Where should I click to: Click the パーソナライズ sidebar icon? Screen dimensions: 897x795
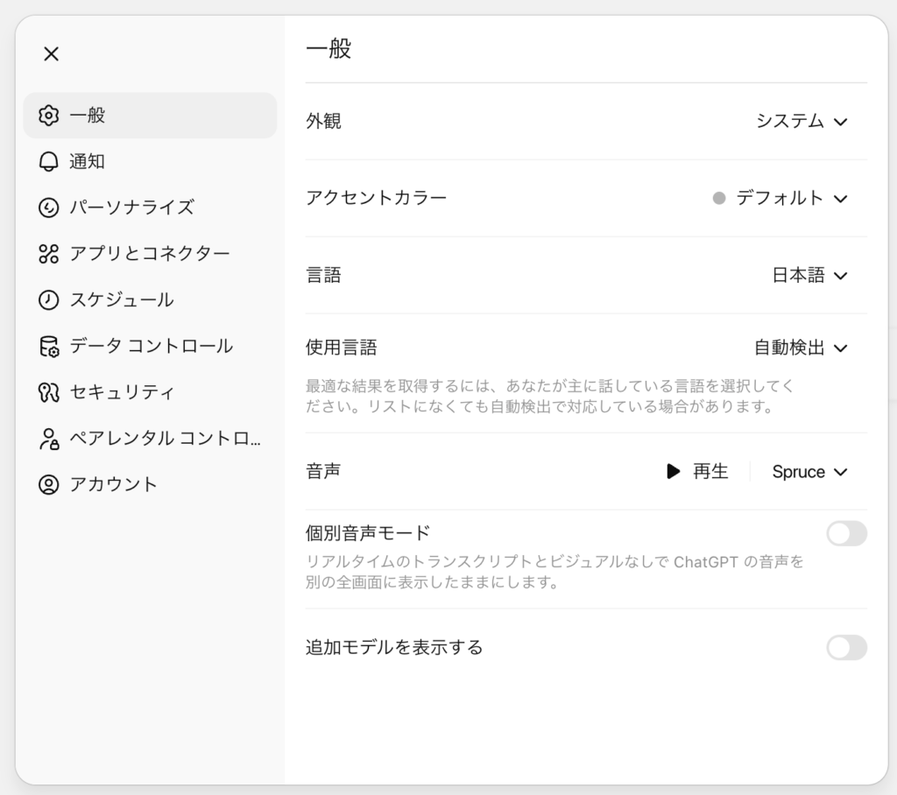tap(48, 208)
